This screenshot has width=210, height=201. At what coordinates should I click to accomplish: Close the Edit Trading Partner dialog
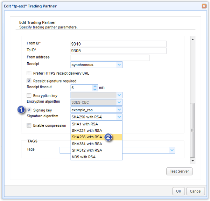(x=204, y=6)
